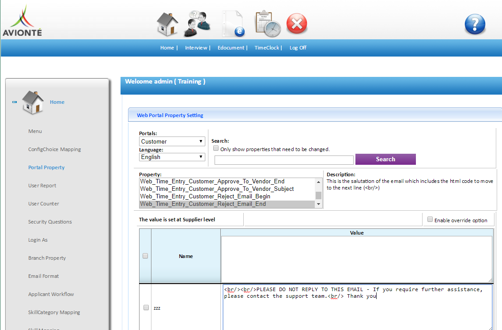
Task: Click the property search text field
Action: [284, 160]
